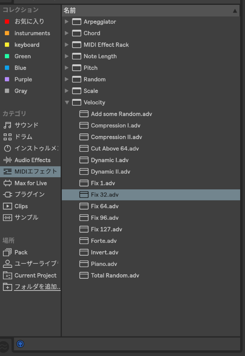Screen dimensions: 245x356
Task: Expand the MIDI Effect Rack folder
Action: click(67, 45)
